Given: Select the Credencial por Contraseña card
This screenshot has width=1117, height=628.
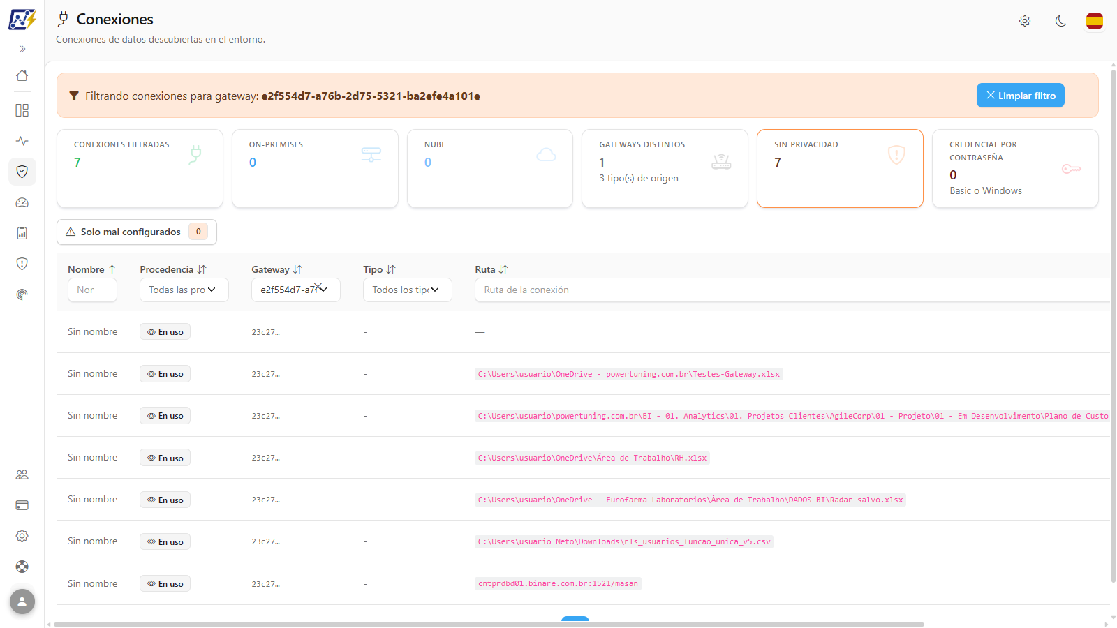Looking at the screenshot, I should 1015,168.
